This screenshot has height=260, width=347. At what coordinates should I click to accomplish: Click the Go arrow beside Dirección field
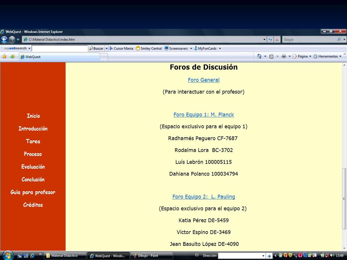269,256
